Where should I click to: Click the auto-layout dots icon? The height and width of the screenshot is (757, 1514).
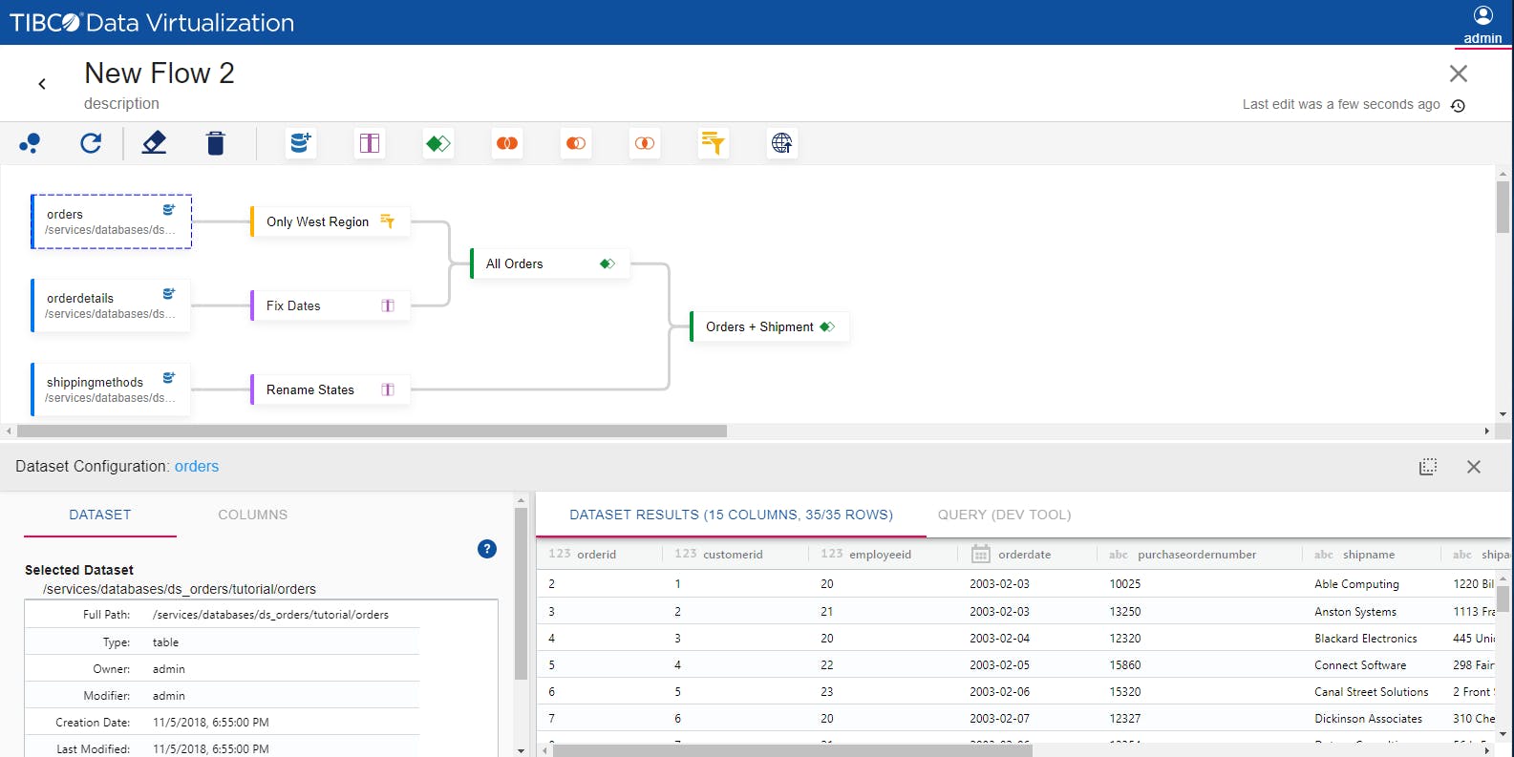pyautogui.click(x=30, y=143)
